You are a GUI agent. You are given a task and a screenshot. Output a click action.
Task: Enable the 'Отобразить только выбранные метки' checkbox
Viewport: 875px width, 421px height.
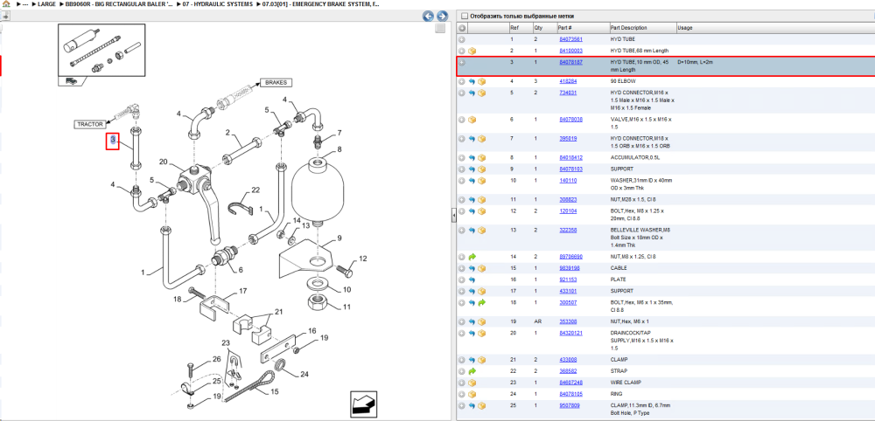(465, 16)
